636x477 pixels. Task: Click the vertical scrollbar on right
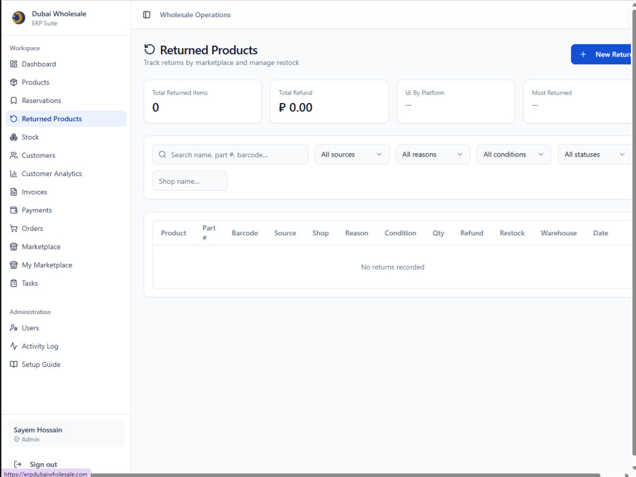coord(633,232)
